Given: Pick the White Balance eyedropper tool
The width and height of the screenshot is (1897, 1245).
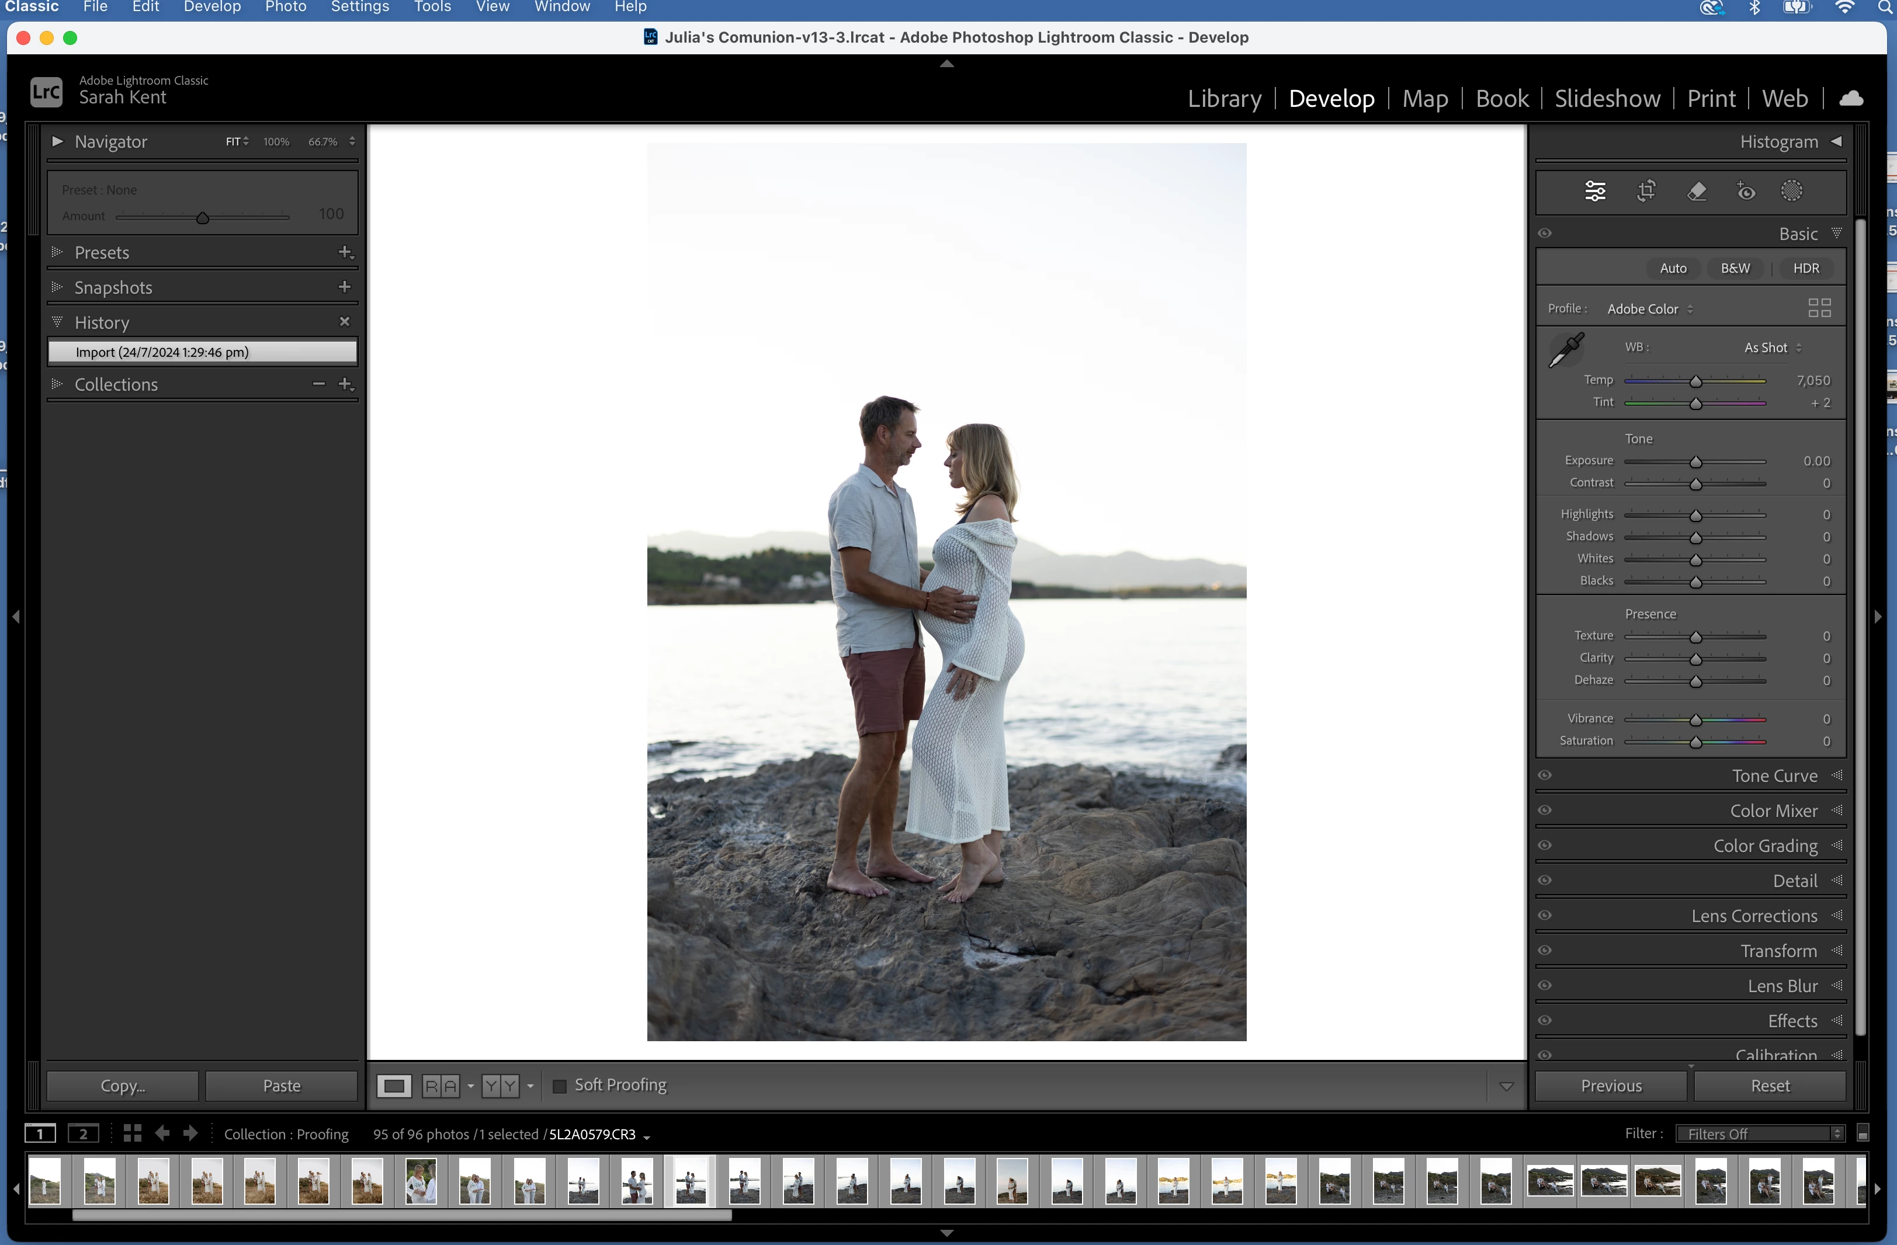Looking at the screenshot, I should 1565,350.
